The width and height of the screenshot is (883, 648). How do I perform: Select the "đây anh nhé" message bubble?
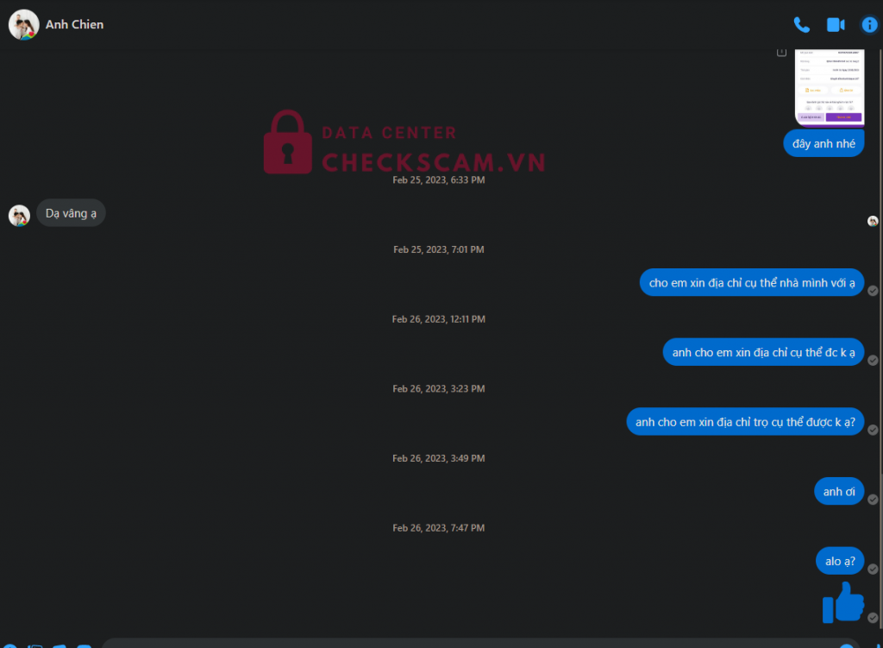click(824, 144)
